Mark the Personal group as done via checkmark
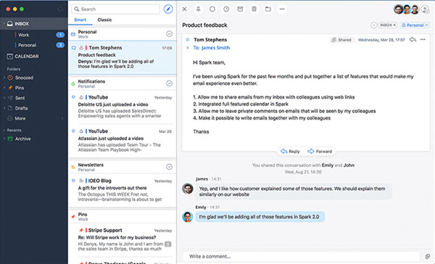 (169, 34)
